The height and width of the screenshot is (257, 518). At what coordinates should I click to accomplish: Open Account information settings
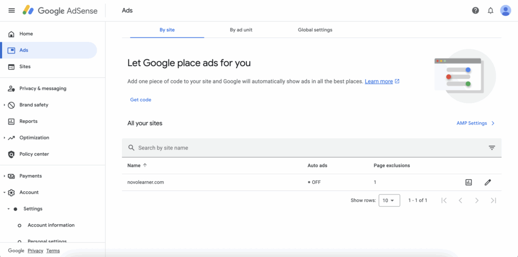coord(51,225)
